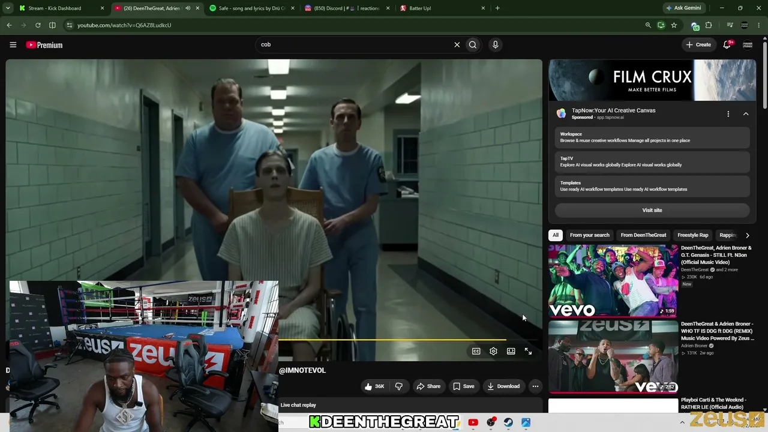Open a new browser tab
The width and height of the screenshot is (768, 432).
(x=497, y=8)
